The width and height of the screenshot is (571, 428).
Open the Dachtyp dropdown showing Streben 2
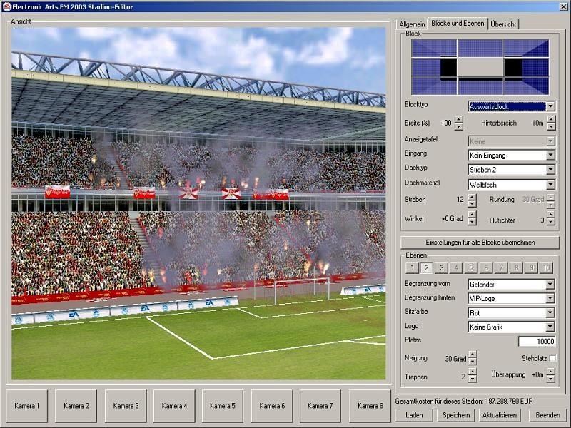550,170
